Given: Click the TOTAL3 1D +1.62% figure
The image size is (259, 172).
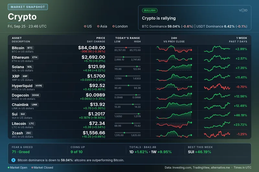Looking at the screenshot, I should 139,152.
